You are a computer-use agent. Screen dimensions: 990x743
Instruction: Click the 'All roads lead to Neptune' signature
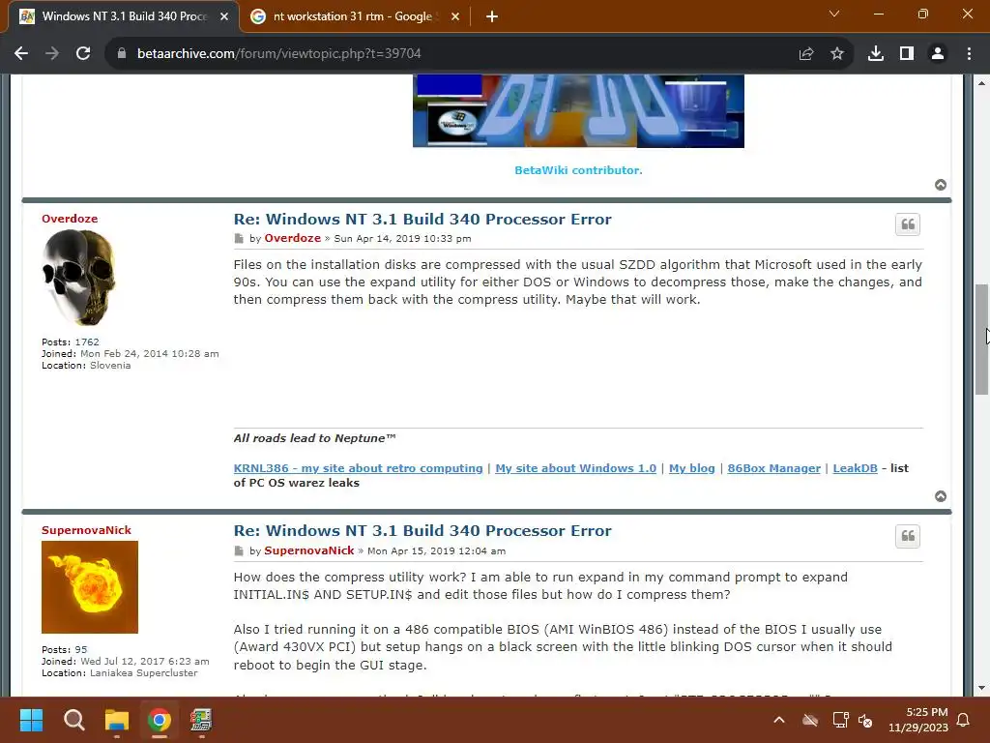point(314,438)
